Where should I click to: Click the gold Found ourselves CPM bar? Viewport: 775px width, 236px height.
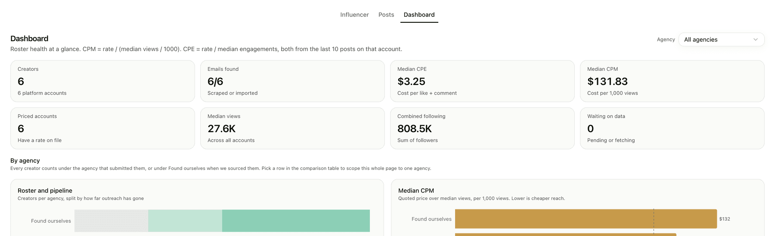(x=586, y=219)
